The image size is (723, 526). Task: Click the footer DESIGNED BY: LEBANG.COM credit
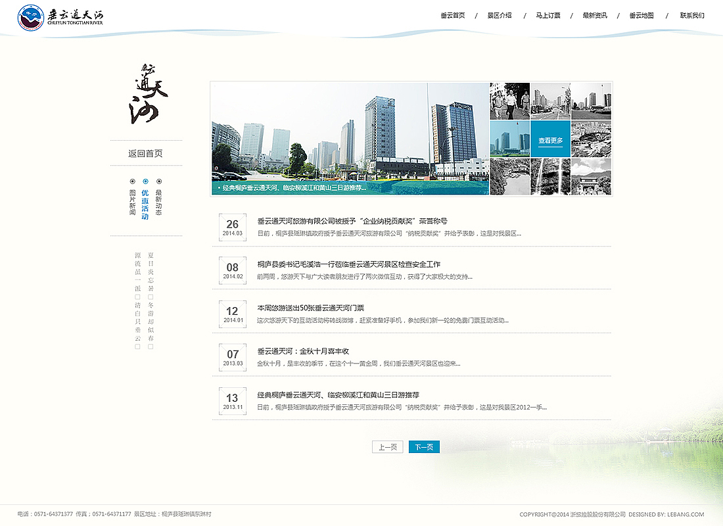(x=666, y=514)
